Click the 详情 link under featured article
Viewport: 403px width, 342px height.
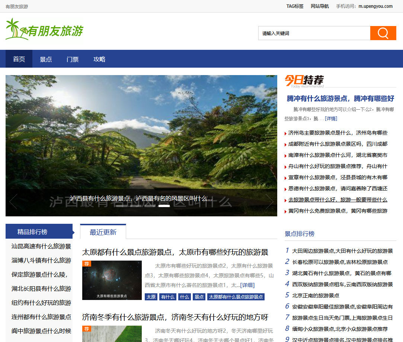tap(331, 118)
